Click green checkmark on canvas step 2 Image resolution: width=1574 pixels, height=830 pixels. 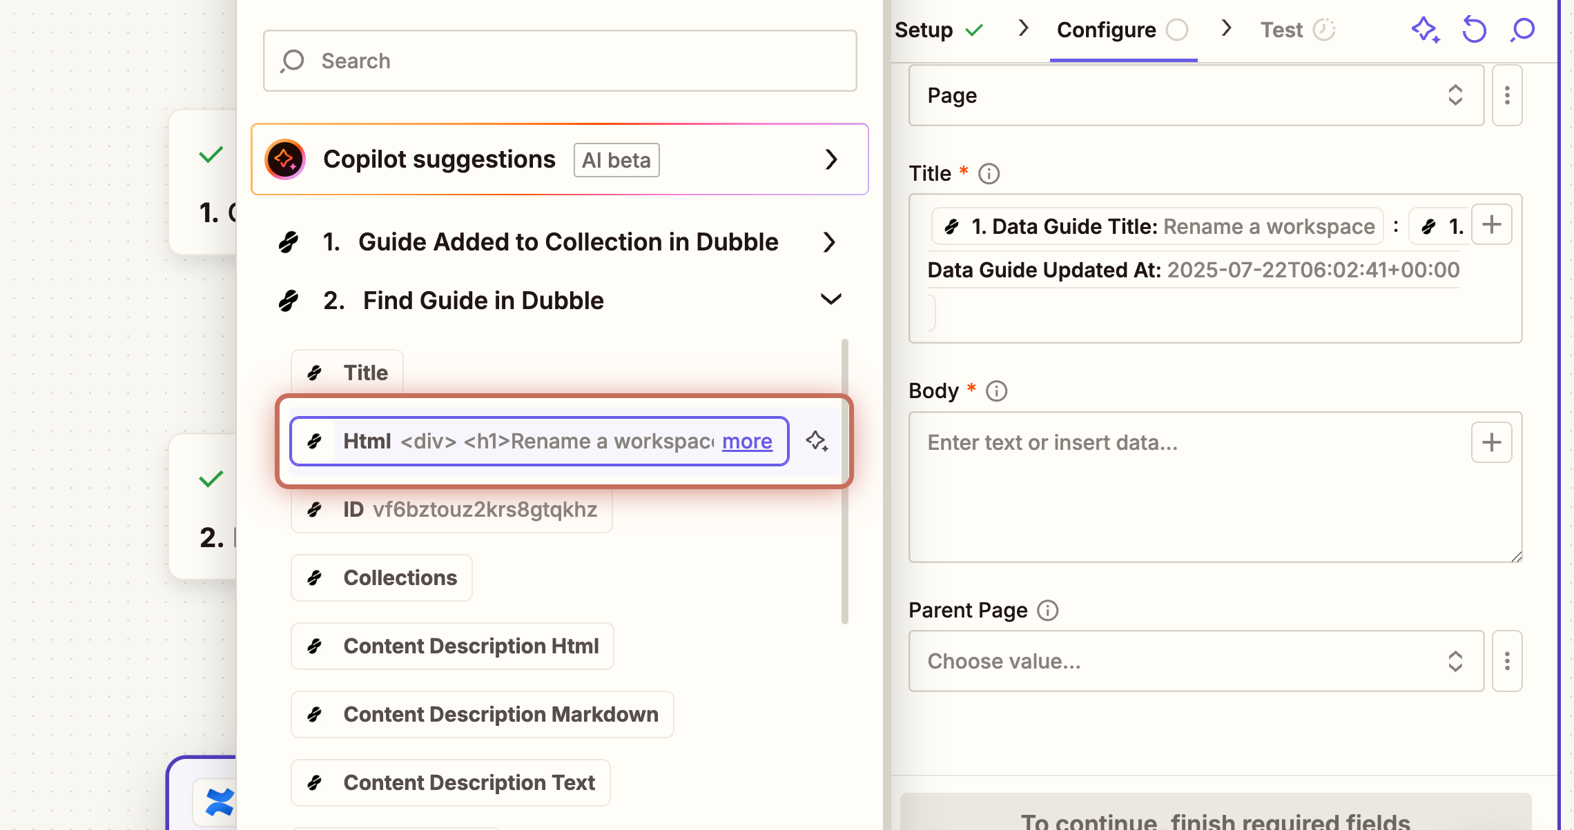pyautogui.click(x=211, y=479)
